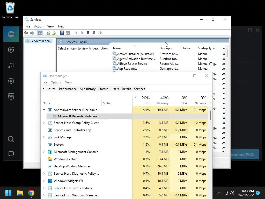
Task: Switch to Services tab in Task Manager
Action: click(139, 89)
